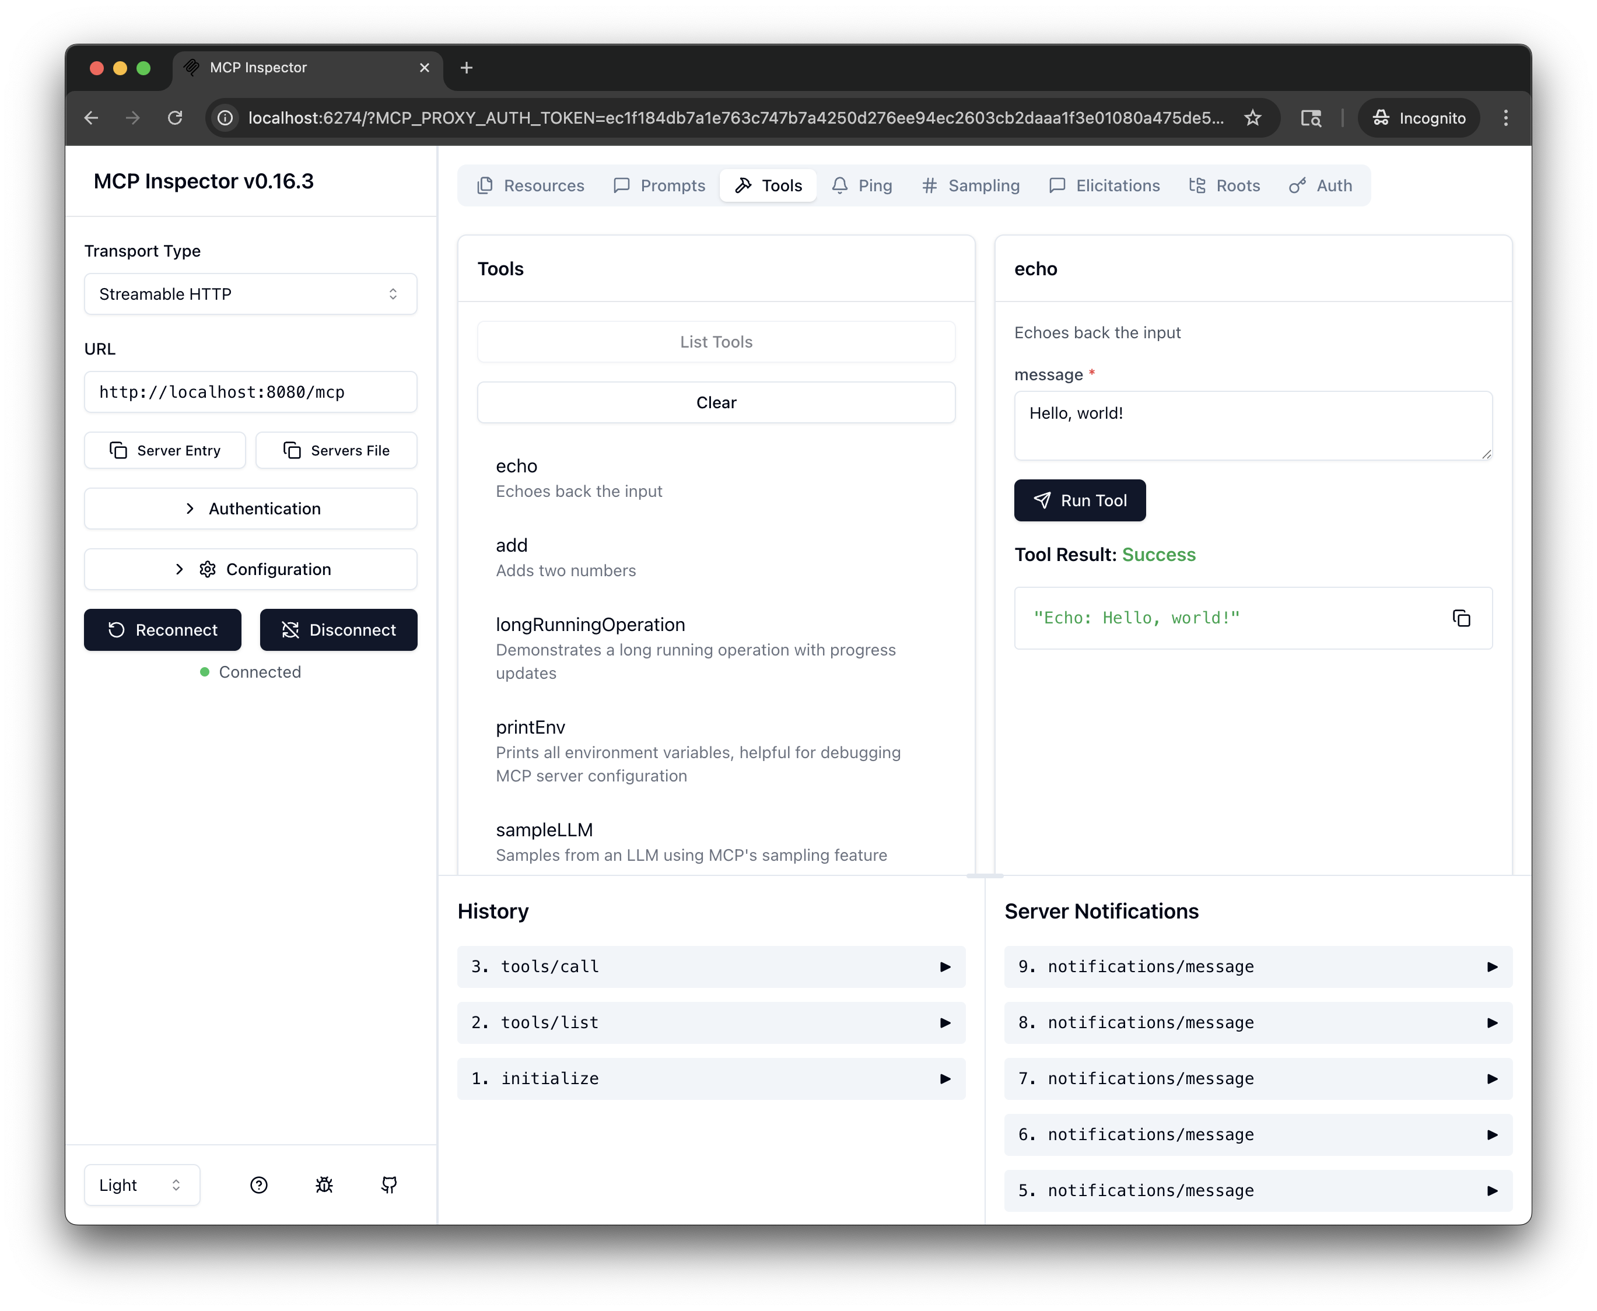Click the site information icon
The width and height of the screenshot is (1597, 1311).
click(x=225, y=118)
